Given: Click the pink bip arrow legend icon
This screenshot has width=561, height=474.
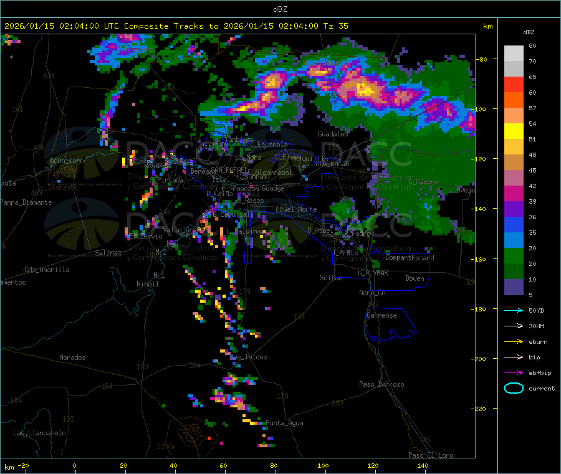Looking at the screenshot, I should point(514,357).
